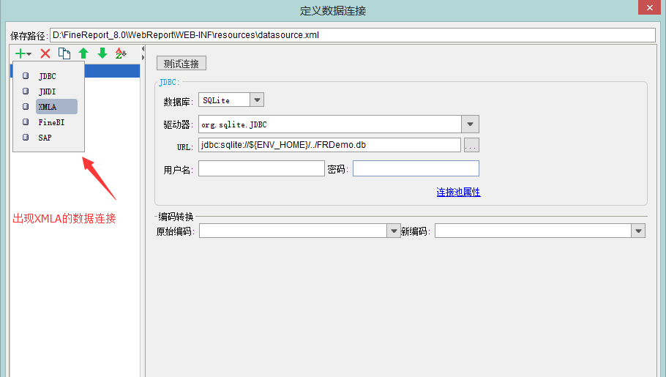
Task: Focus the 密码 password field
Action: pos(416,168)
